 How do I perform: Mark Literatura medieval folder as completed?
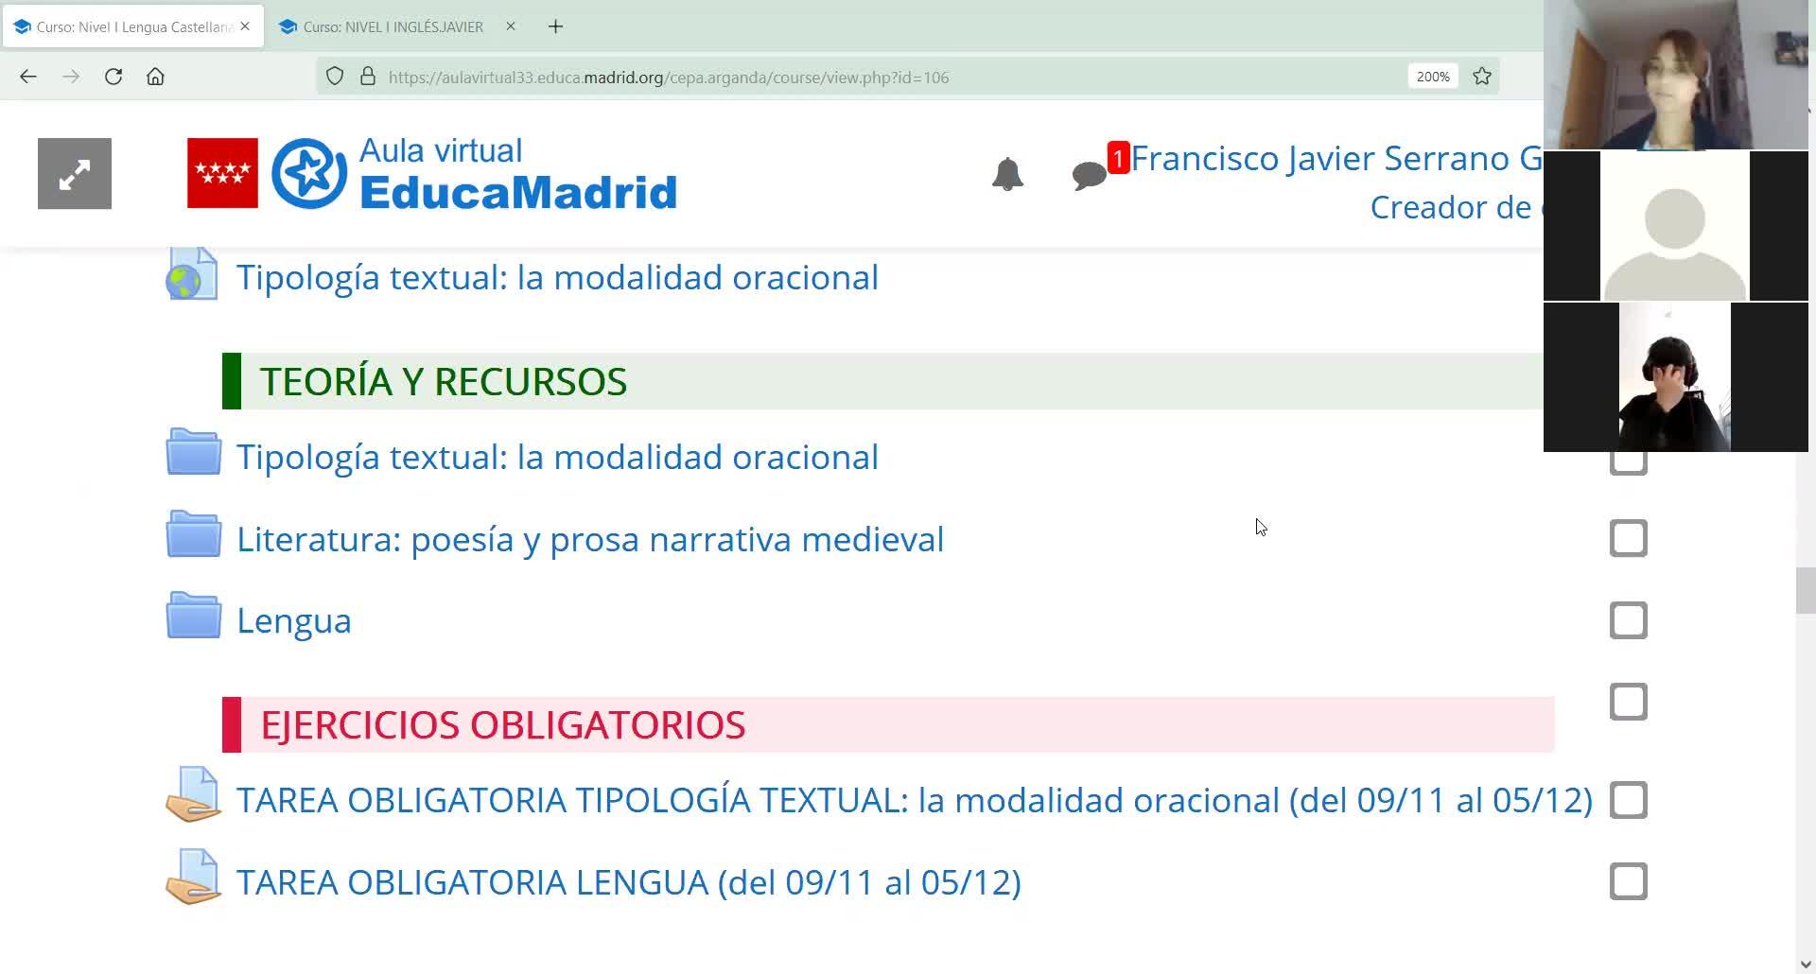(1629, 539)
